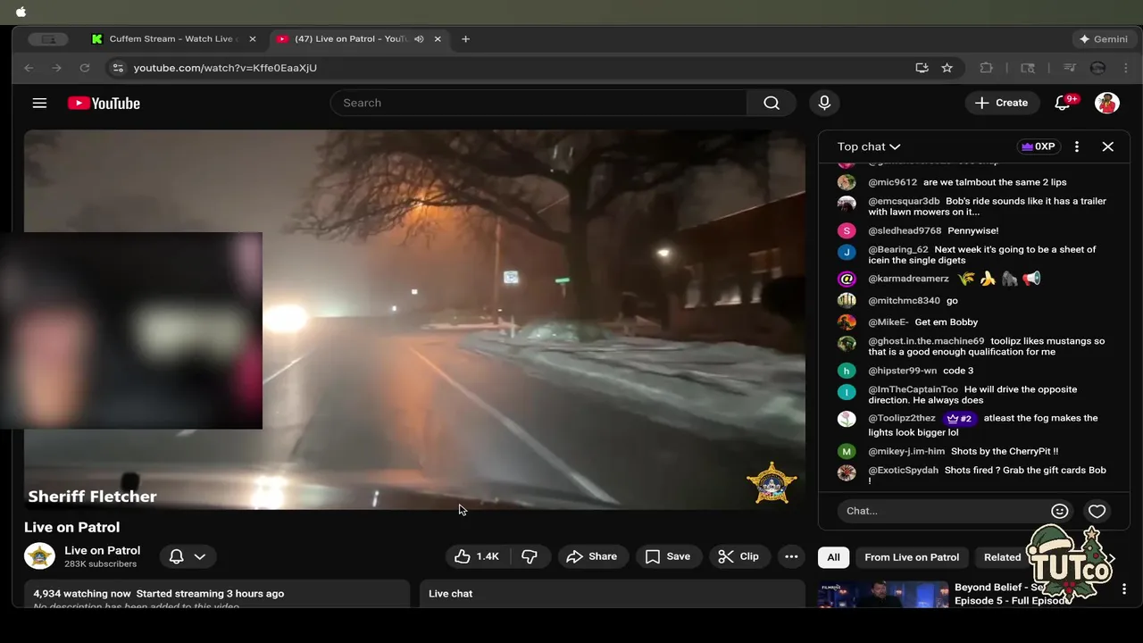Create a clip with the Clip button
The height and width of the screenshot is (643, 1143).
point(738,556)
